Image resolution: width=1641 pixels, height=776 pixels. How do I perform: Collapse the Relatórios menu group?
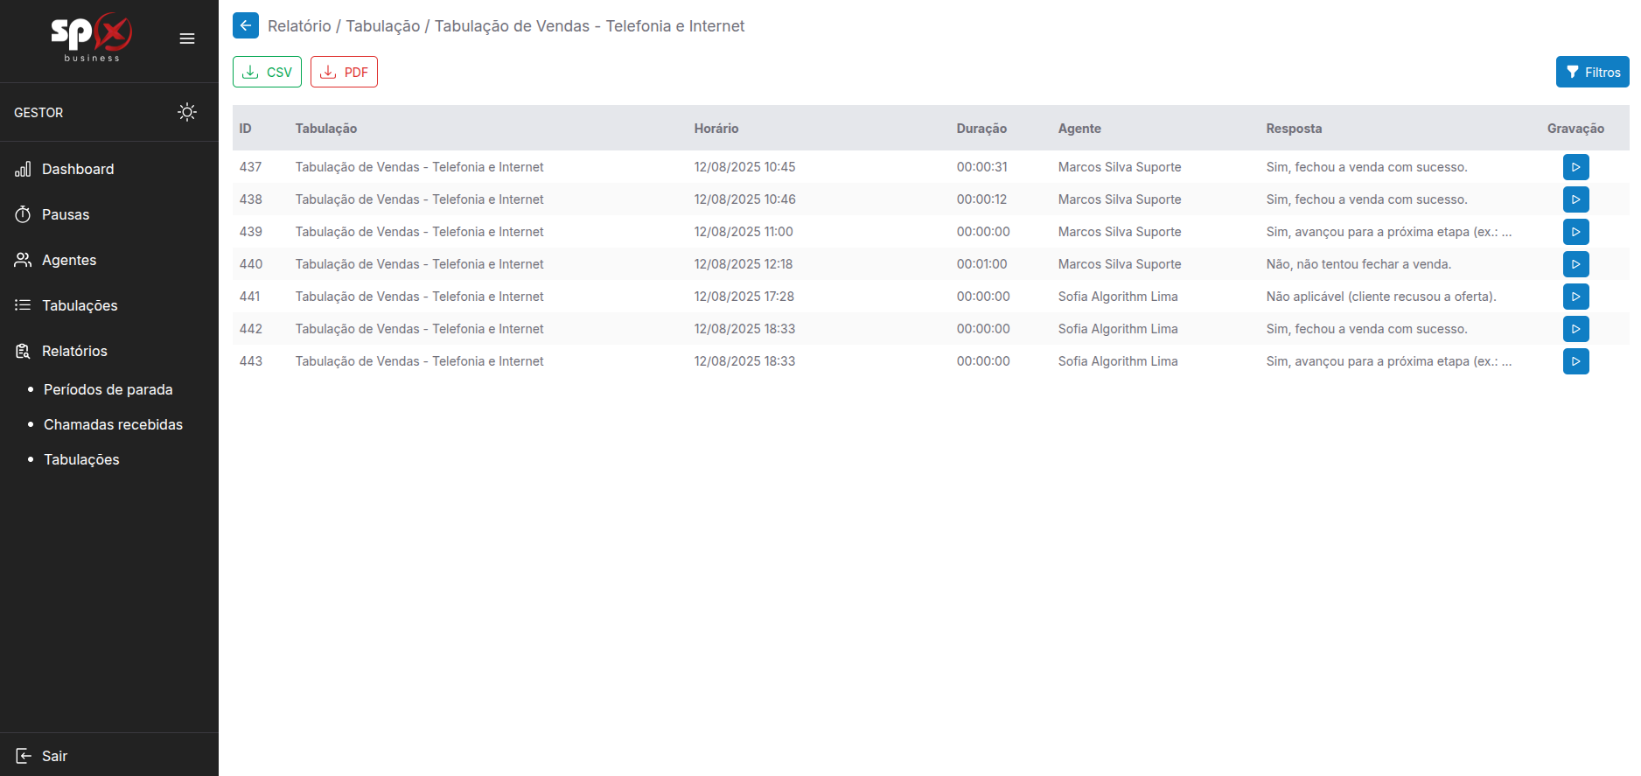coord(74,351)
